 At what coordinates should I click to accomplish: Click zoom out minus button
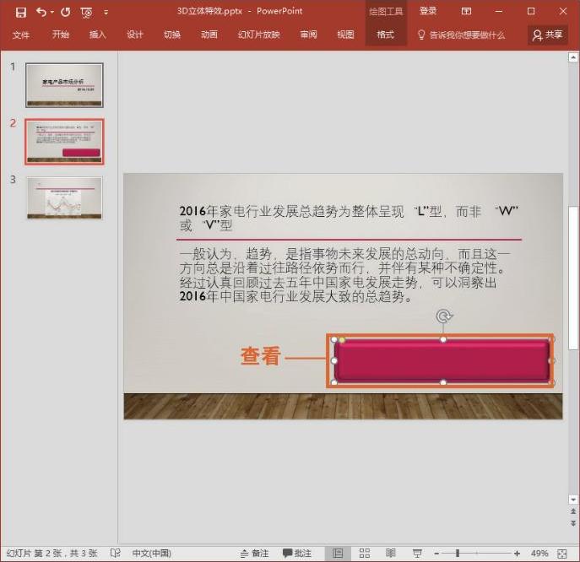[x=436, y=554]
